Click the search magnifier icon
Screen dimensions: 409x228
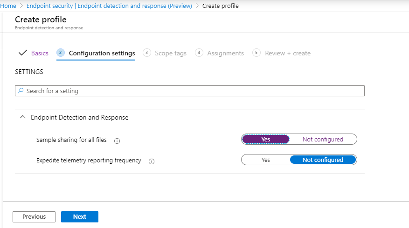(x=21, y=91)
